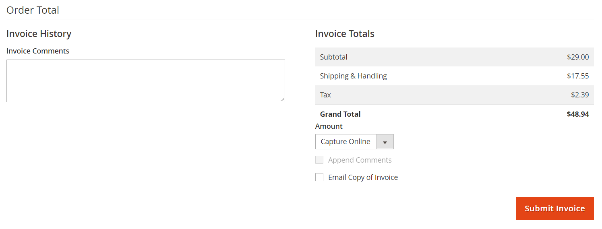
Task: Click the Invoice Comments field label
Action: point(38,51)
